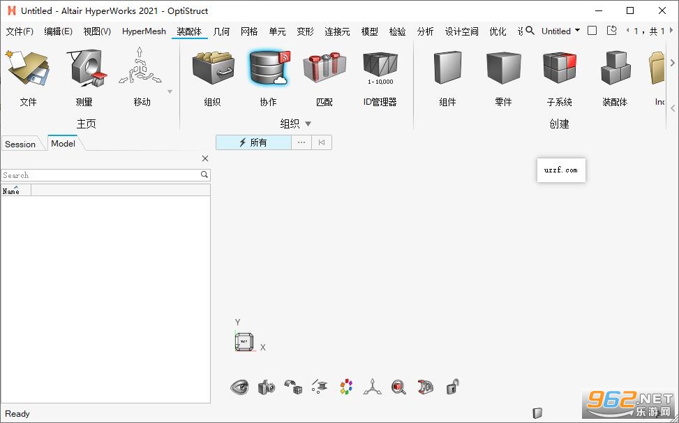Click the search icon in Model browser
This screenshot has width=679, height=423.
[x=204, y=175]
